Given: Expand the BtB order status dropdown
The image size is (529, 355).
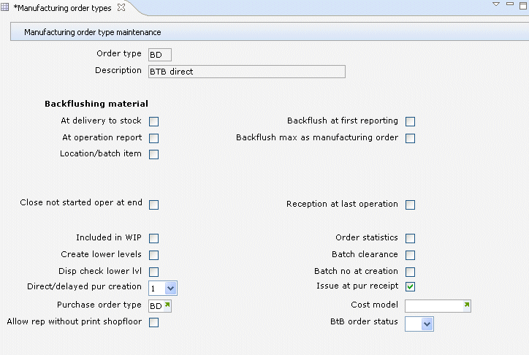Looking at the screenshot, I should click(x=427, y=324).
